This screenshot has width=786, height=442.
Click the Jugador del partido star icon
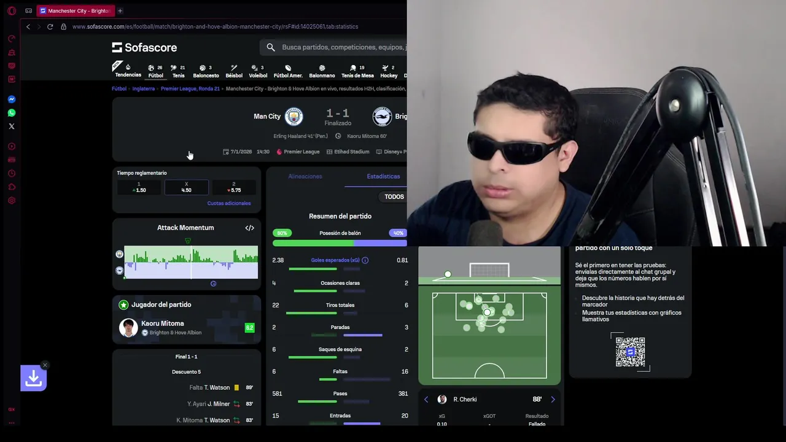click(x=123, y=304)
